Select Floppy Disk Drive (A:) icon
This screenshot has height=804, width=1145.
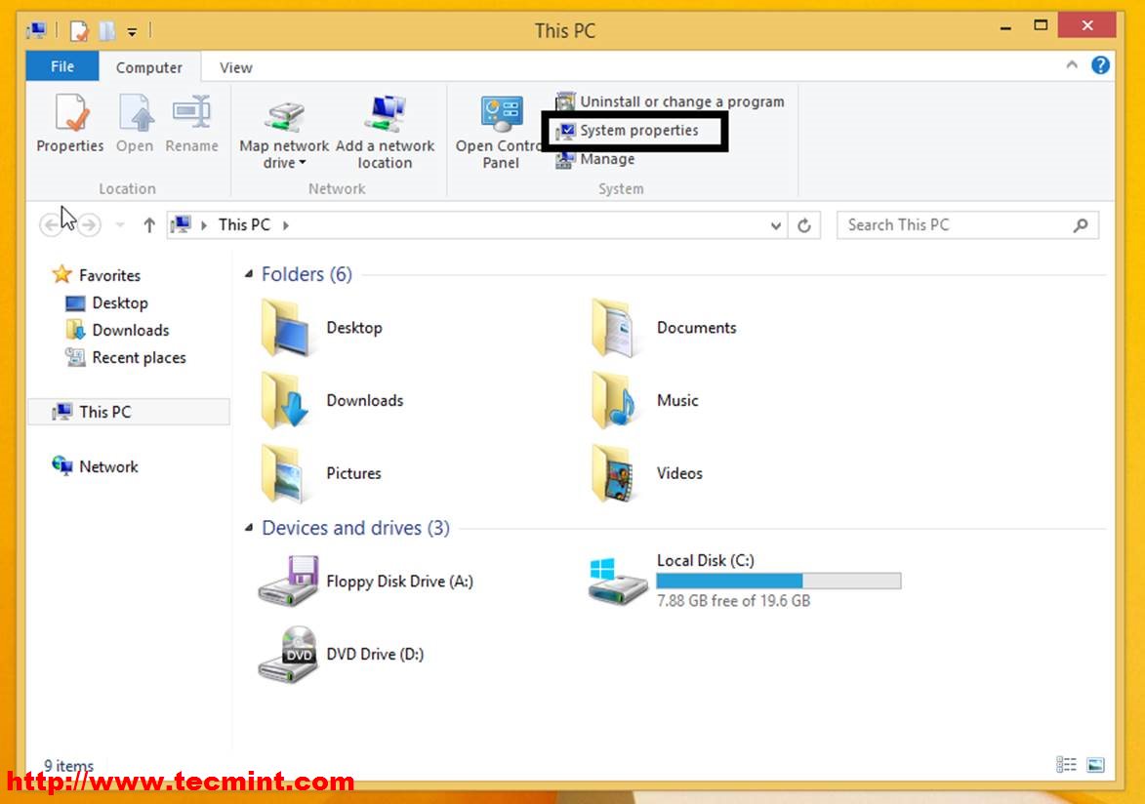pos(288,582)
